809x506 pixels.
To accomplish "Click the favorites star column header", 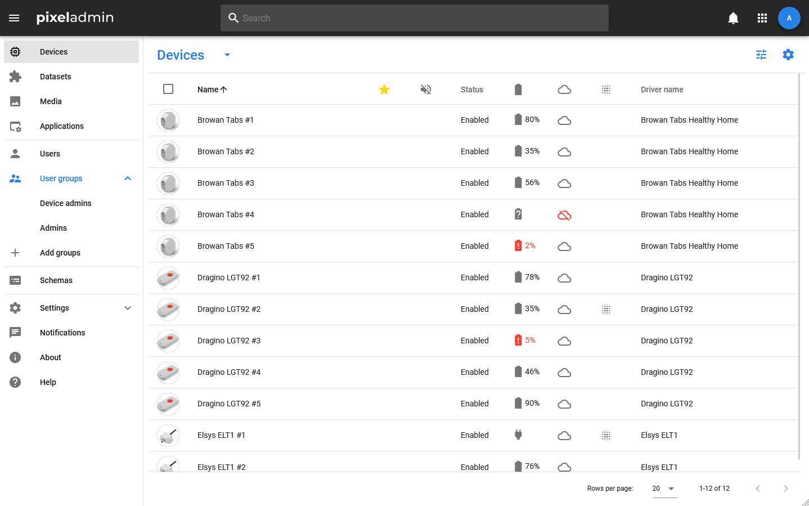I will tap(384, 89).
